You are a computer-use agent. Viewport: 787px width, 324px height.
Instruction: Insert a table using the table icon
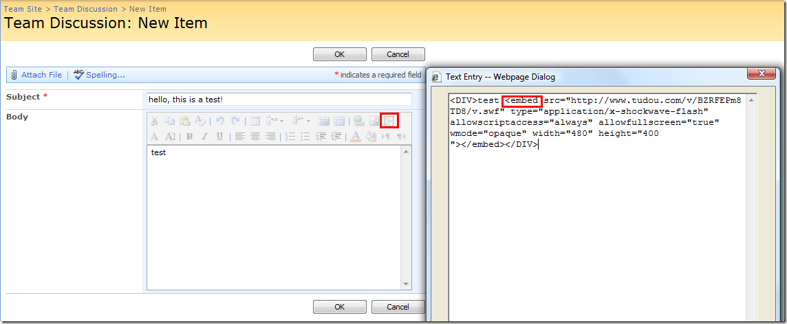coord(255,121)
